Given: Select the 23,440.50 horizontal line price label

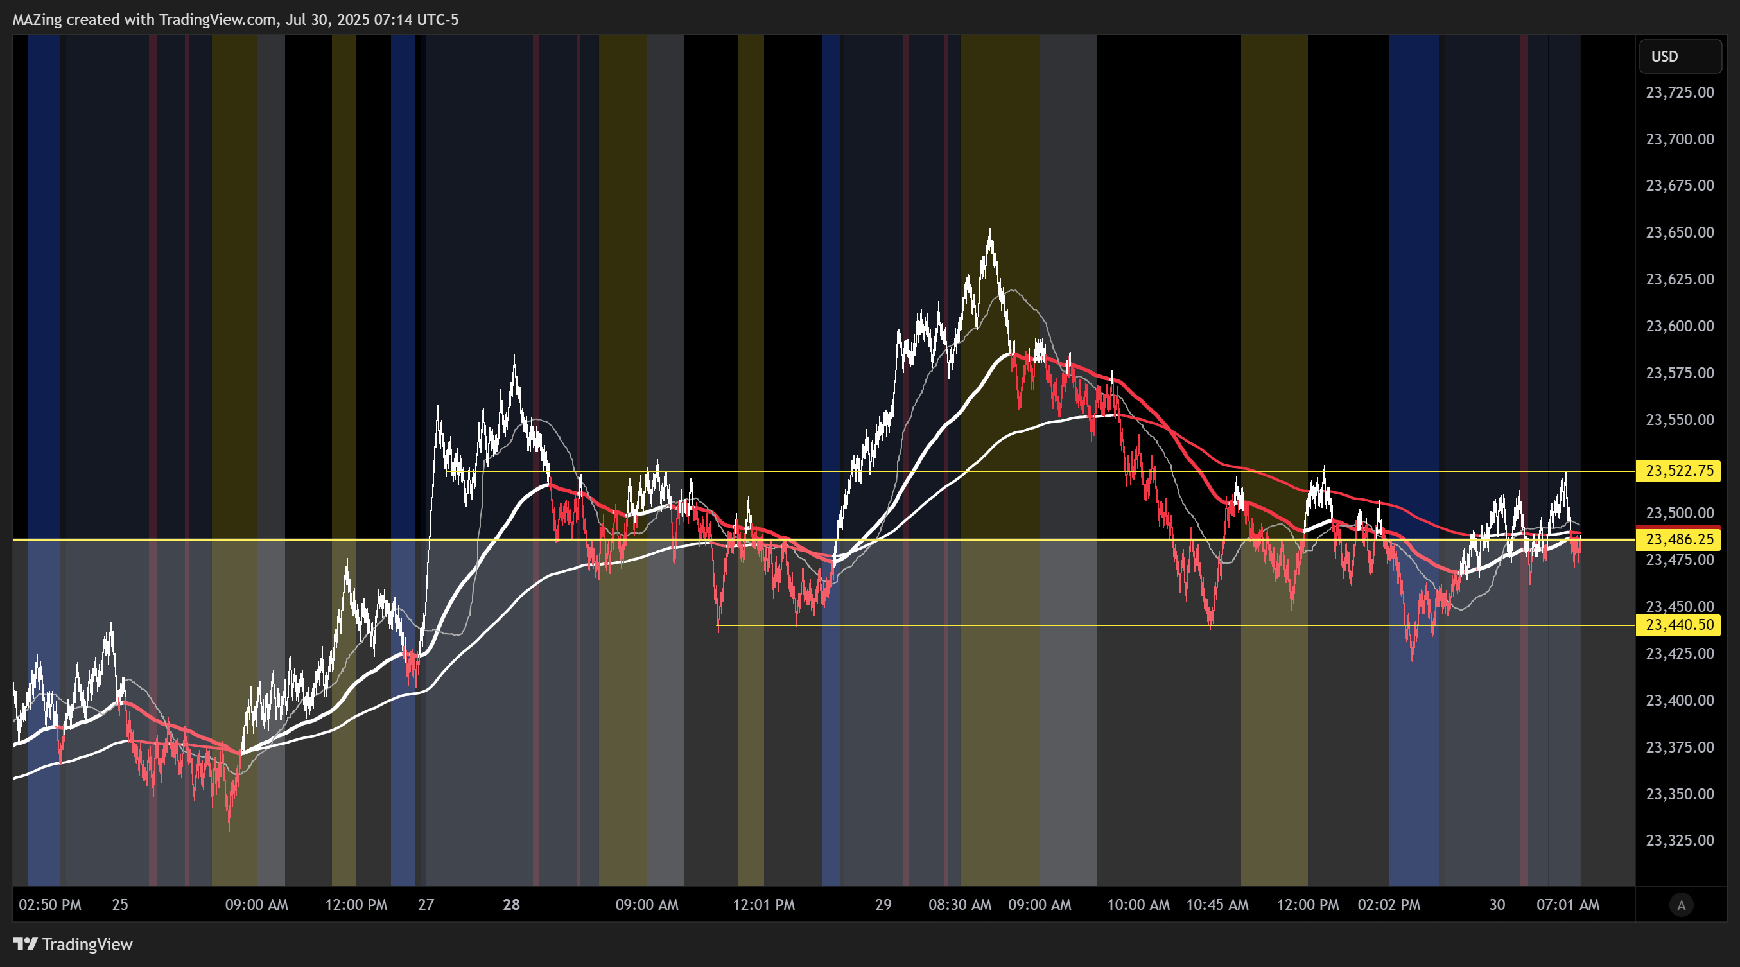Looking at the screenshot, I should coord(1679,625).
